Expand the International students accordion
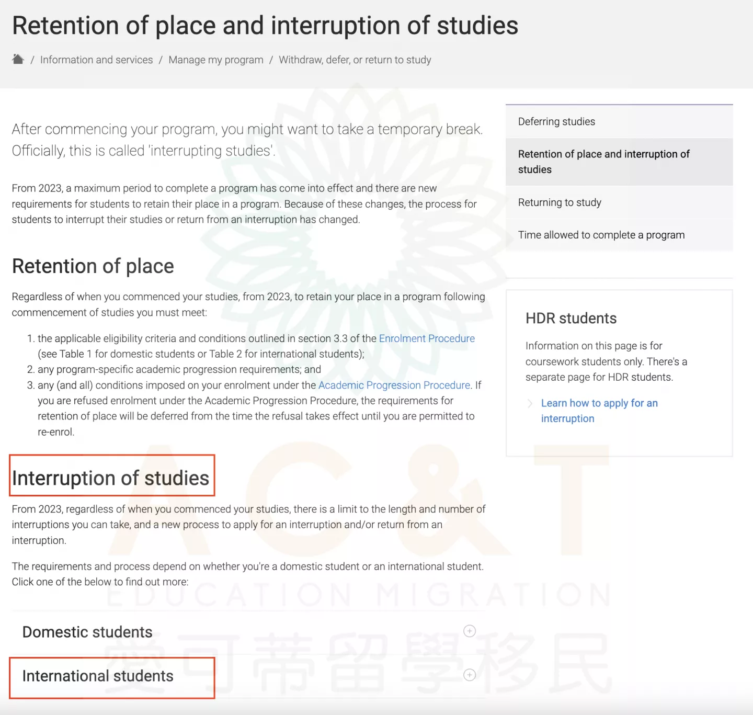Screen dimensions: 753x715 tap(248, 676)
